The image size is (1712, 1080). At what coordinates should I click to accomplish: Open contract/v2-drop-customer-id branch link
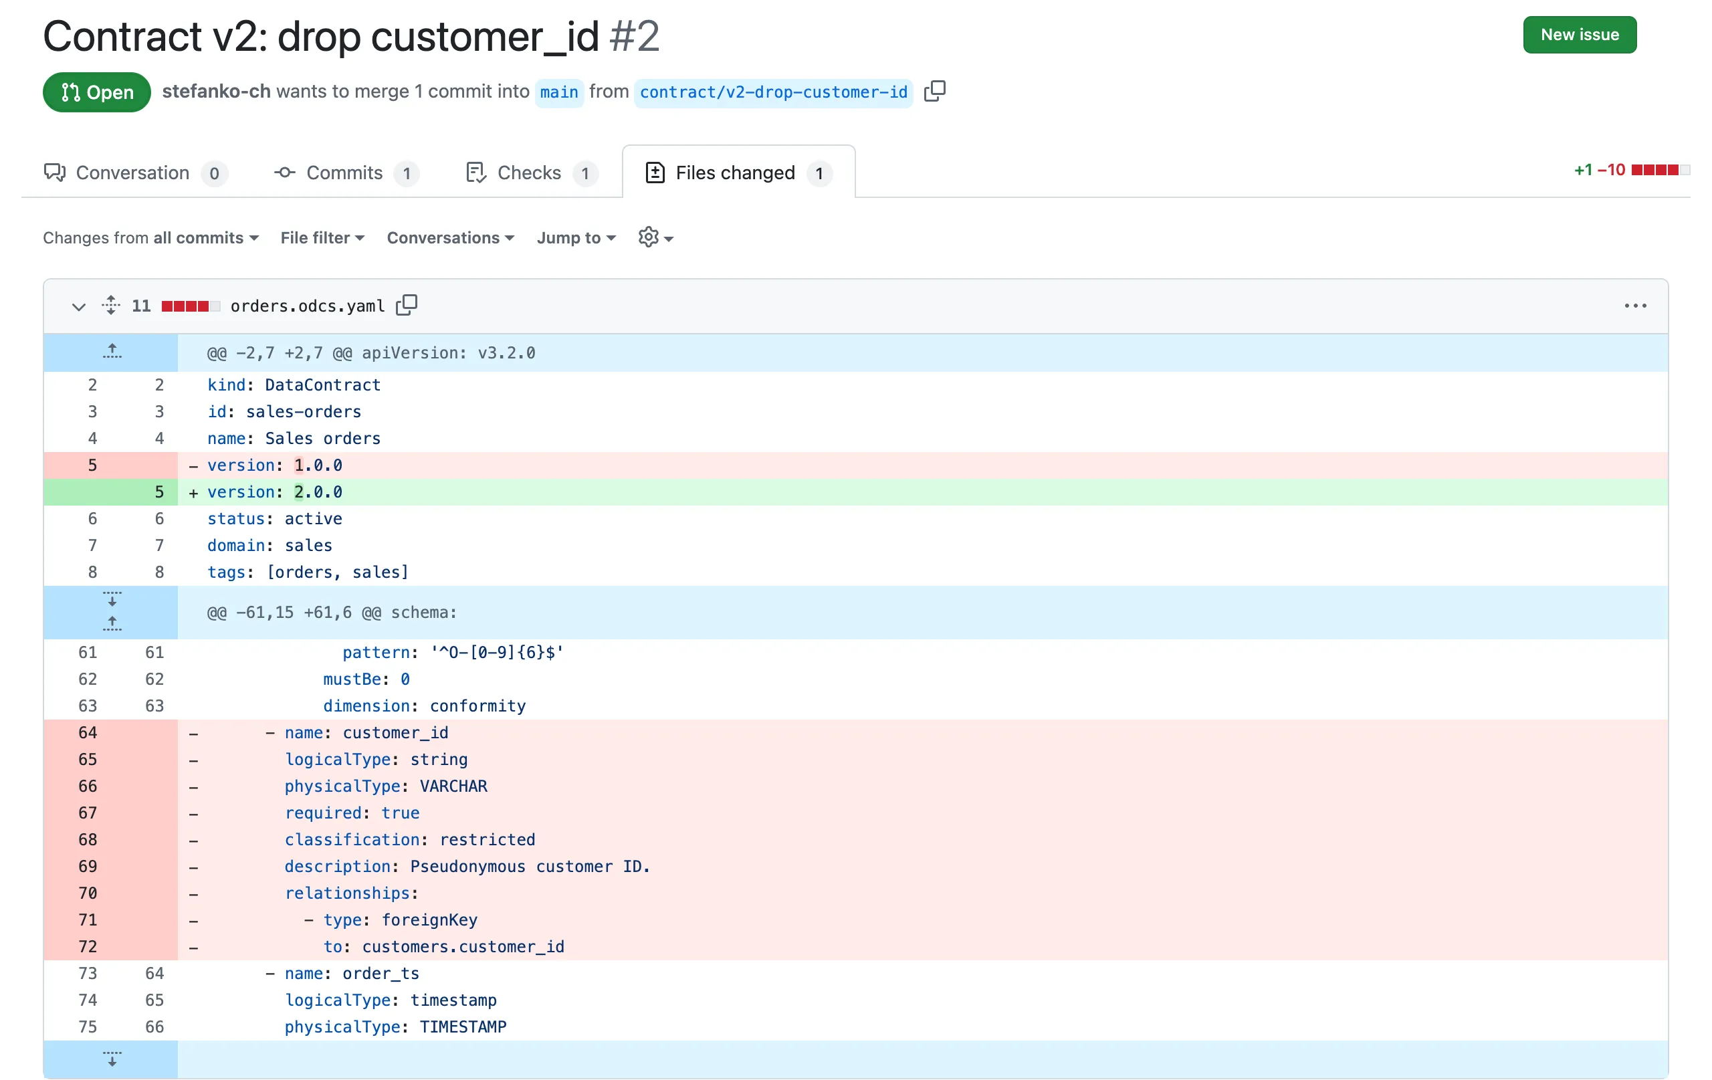point(774,92)
